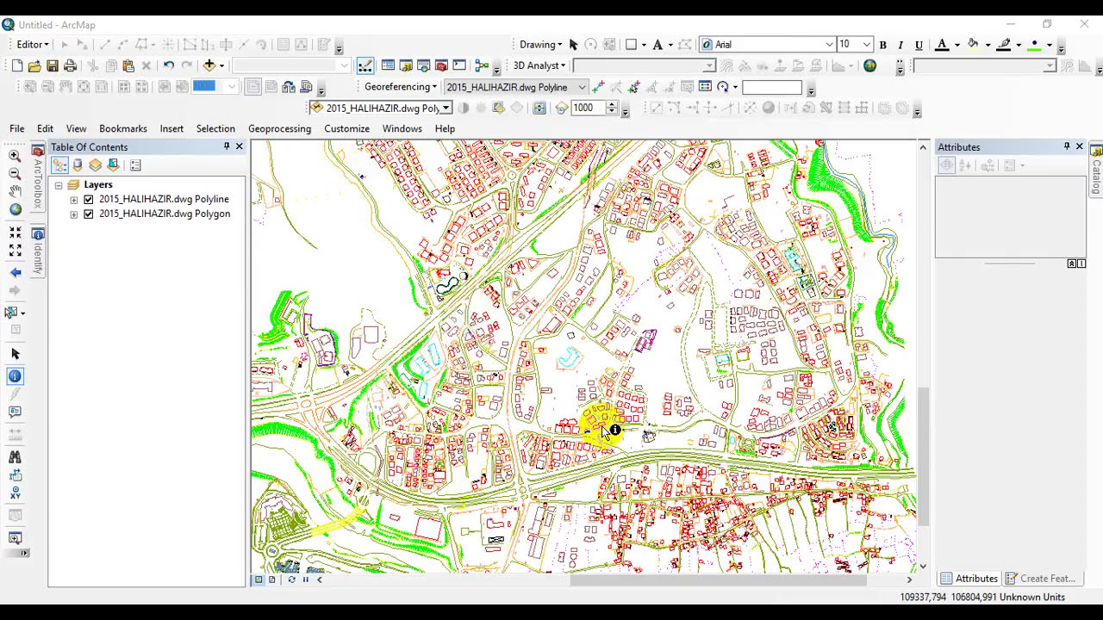The height and width of the screenshot is (620, 1103).
Task: Go back to previous extent
Action: coord(15,273)
